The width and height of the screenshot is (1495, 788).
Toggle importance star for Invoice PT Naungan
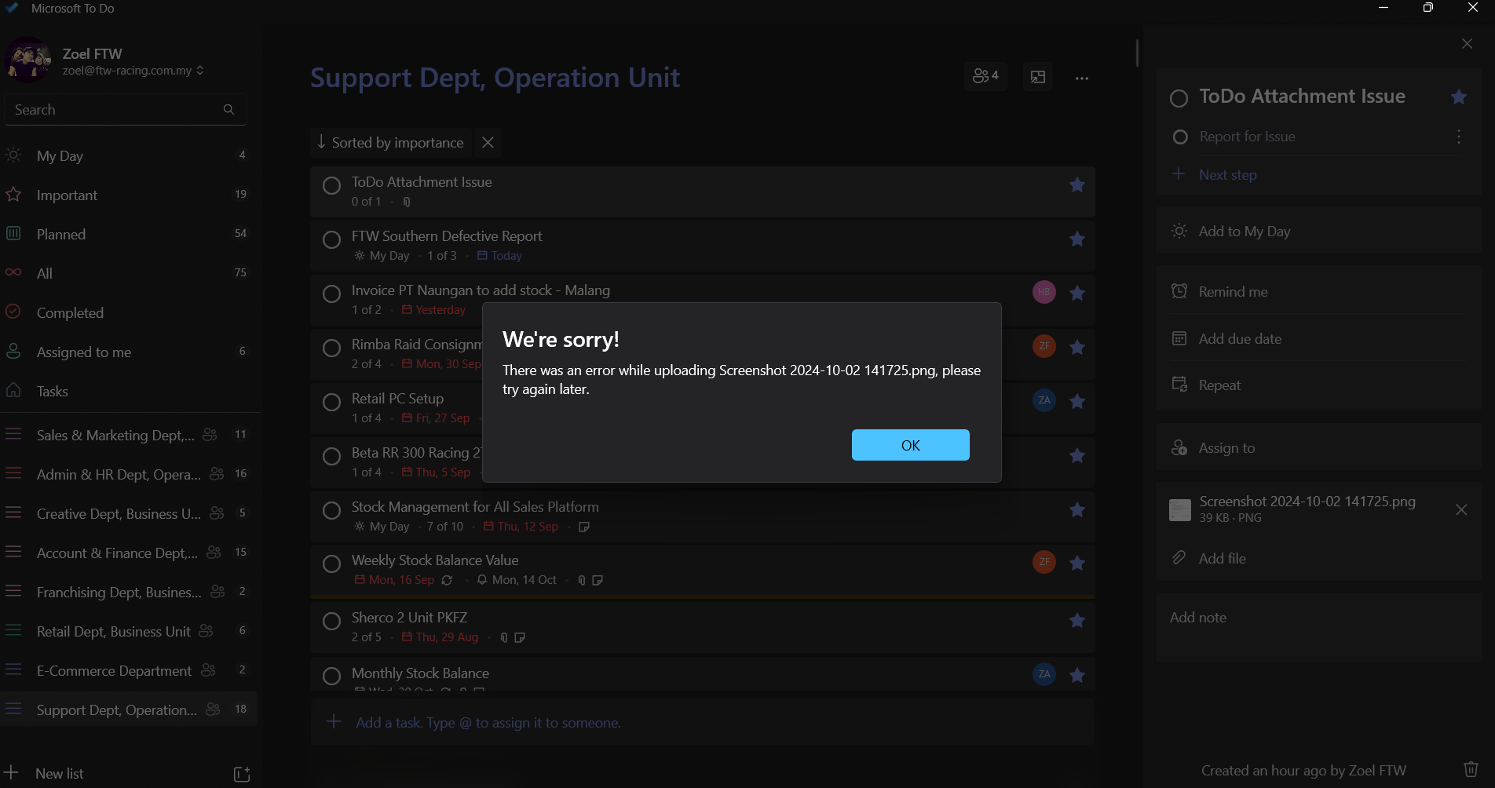[x=1077, y=294]
